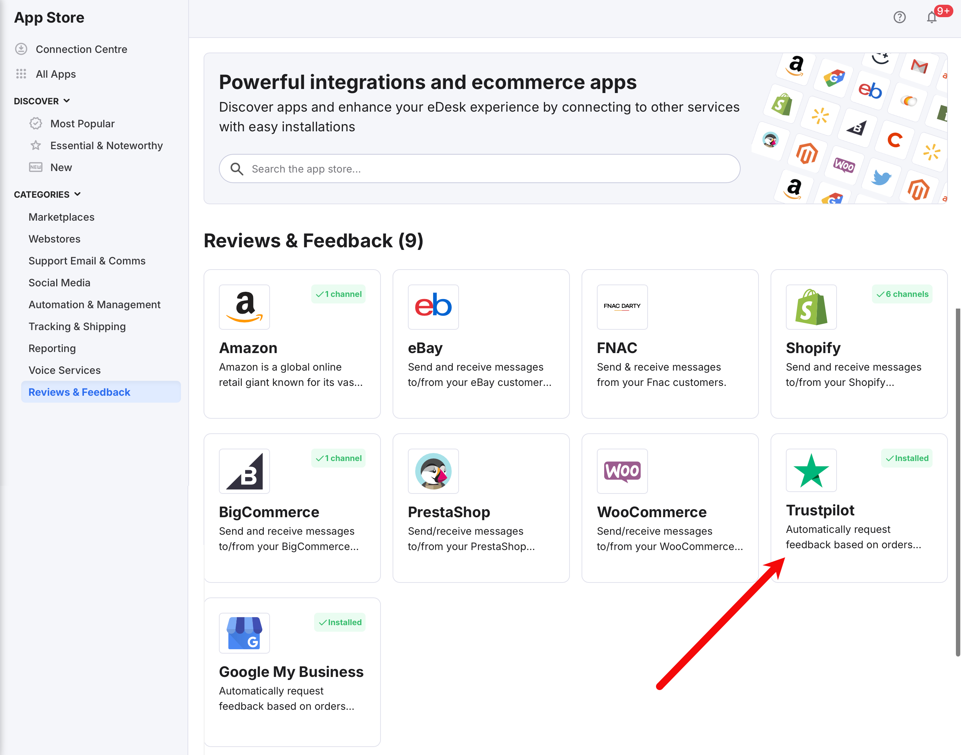Open the Trustpilot app title

pos(820,510)
